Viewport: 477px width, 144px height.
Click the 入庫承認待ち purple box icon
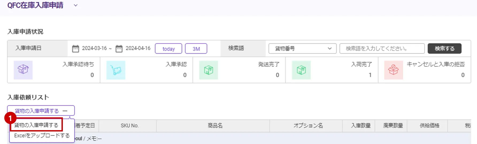[23, 70]
